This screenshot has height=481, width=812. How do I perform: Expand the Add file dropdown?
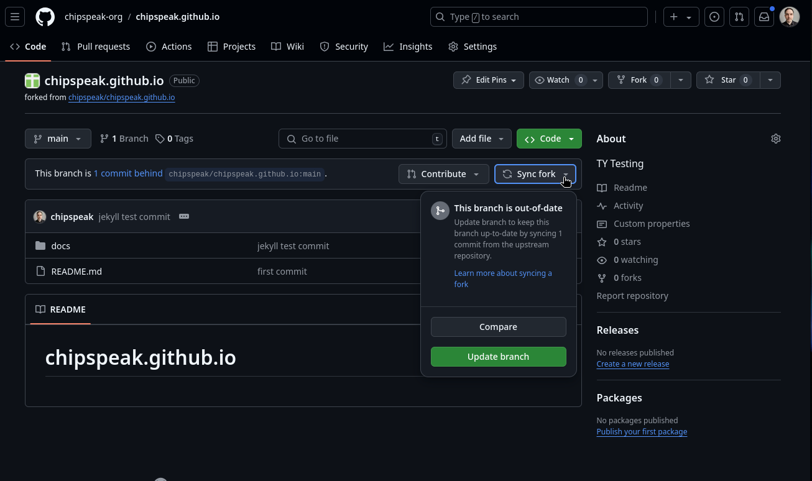[481, 139]
